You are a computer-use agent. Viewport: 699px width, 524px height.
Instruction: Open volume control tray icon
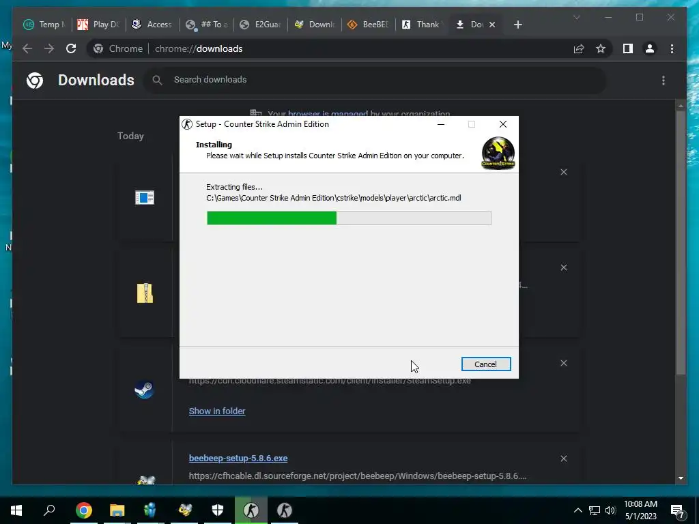pyautogui.click(x=610, y=510)
